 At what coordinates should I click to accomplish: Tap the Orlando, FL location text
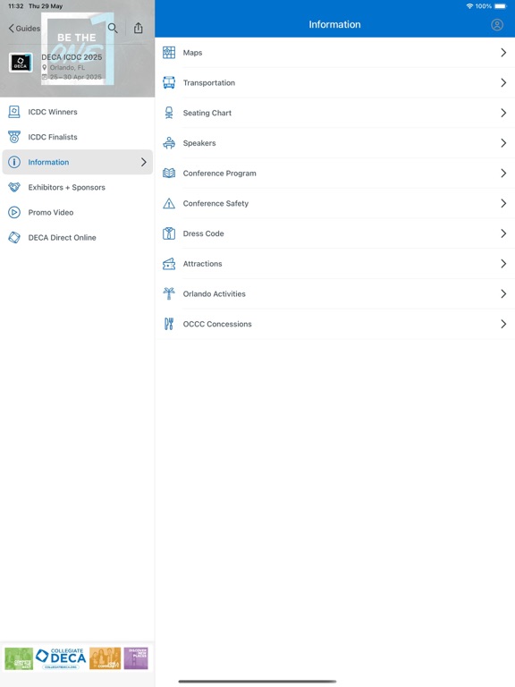67,67
